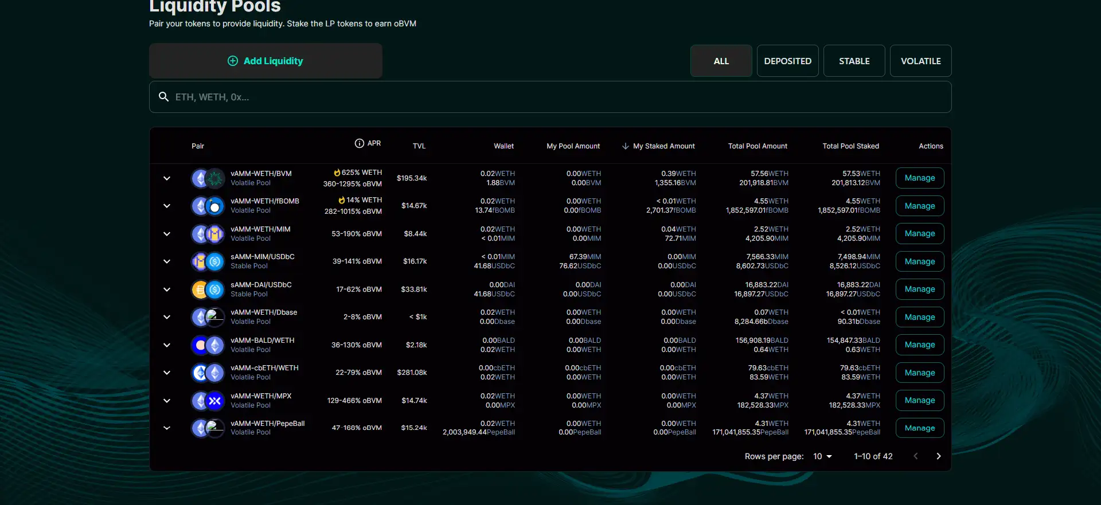Filter pools by DEPOSITED tab

coord(787,61)
